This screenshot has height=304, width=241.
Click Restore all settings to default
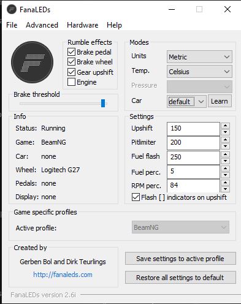coord(180,278)
